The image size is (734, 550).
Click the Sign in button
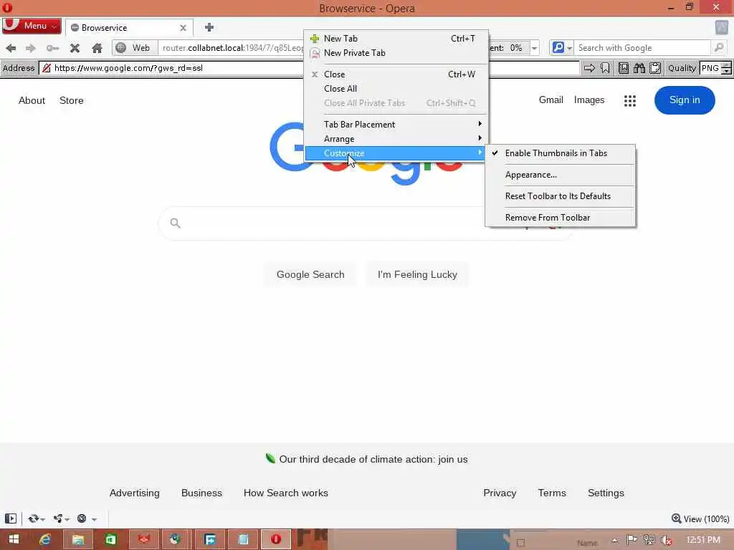685,100
